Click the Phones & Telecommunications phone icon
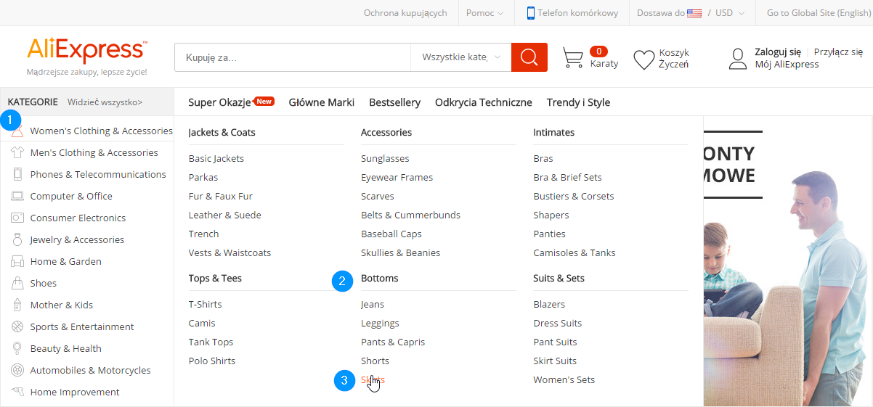This screenshot has width=873, height=407. pos(17,174)
